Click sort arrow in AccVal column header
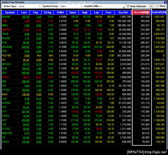Viewport: 168px width, 155px height. coord(148,13)
